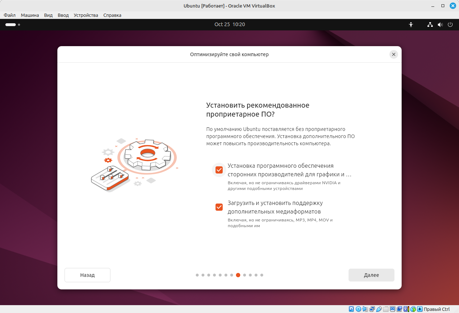The width and height of the screenshot is (459, 313).
Task: Uncheck additional media formats support checkbox
Action: coord(219,207)
